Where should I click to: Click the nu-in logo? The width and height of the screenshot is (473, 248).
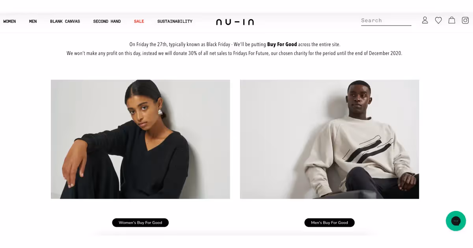point(235,22)
